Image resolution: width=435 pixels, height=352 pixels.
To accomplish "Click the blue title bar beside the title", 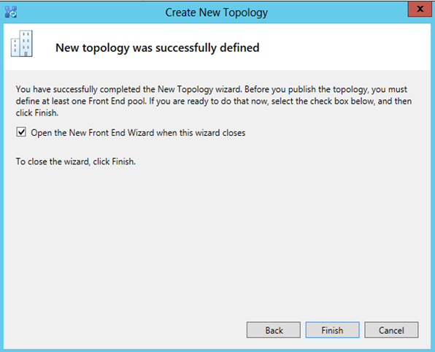I will 333,12.
